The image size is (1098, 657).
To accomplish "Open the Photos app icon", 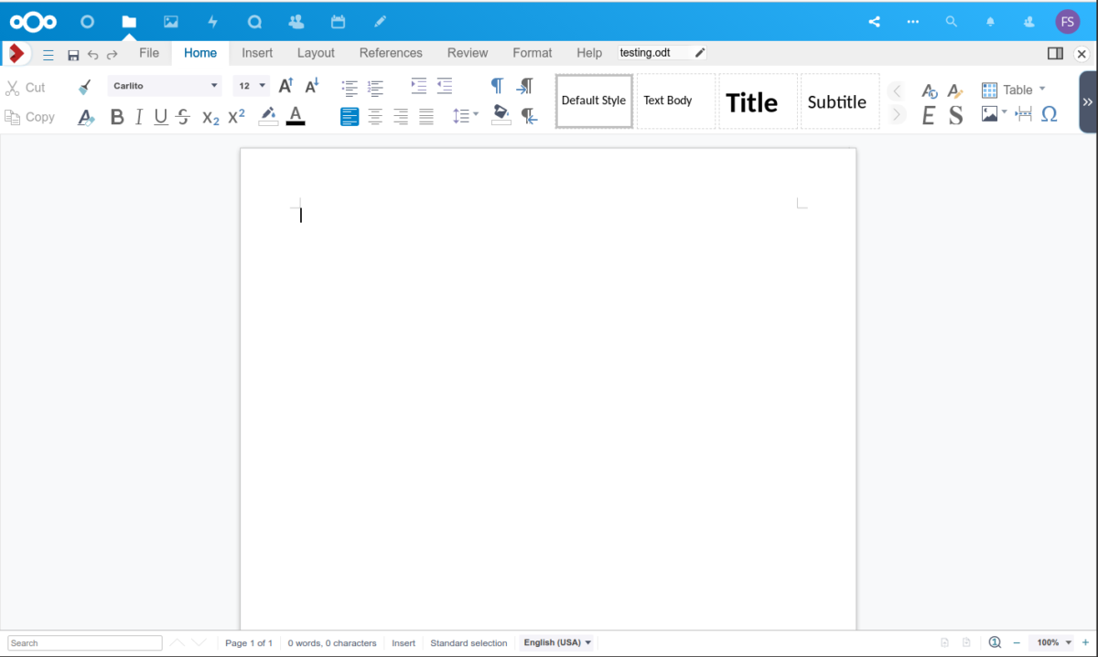I will coord(171,21).
